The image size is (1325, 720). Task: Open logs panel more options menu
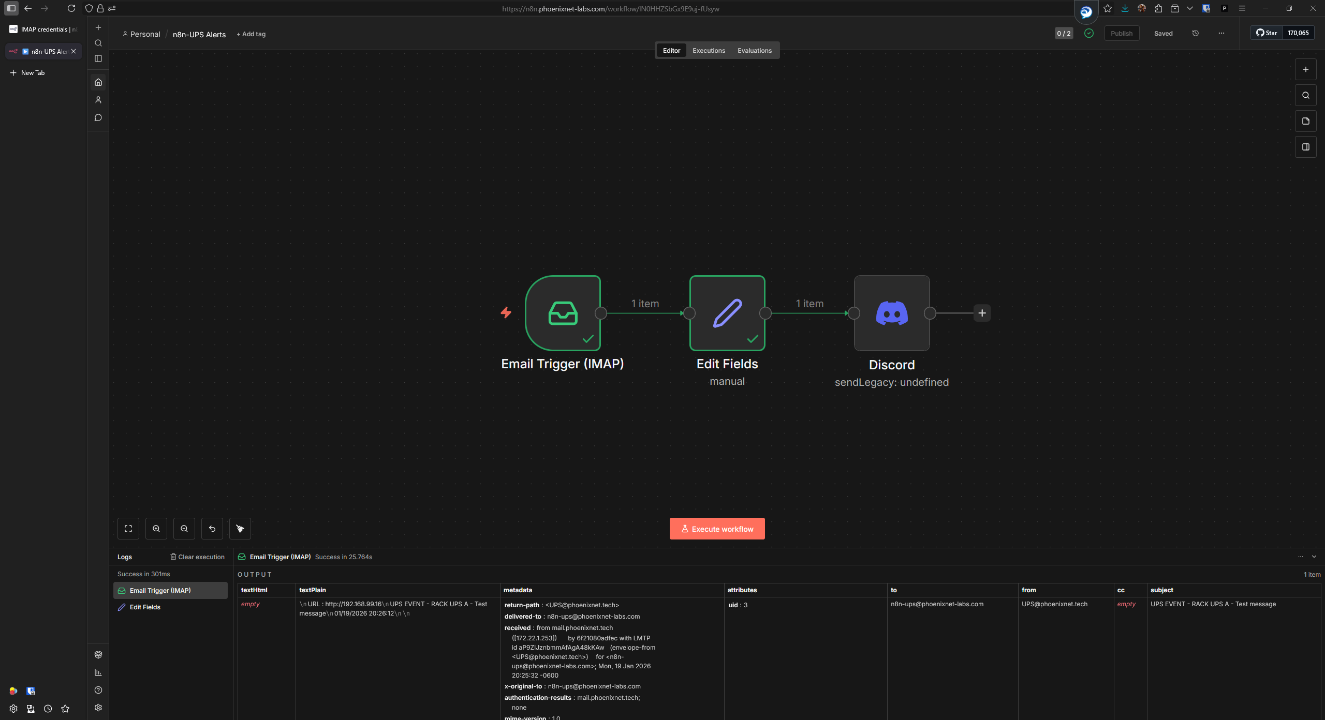pyautogui.click(x=1300, y=557)
